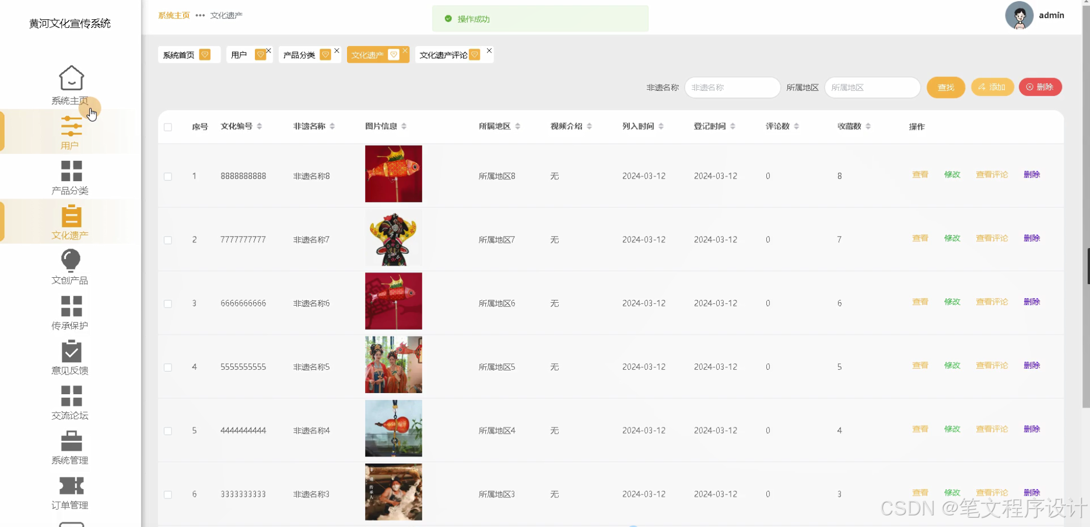Click tag icon on 用户 tab
The height and width of the screenshot is (527, 1090).
point(261,55)
